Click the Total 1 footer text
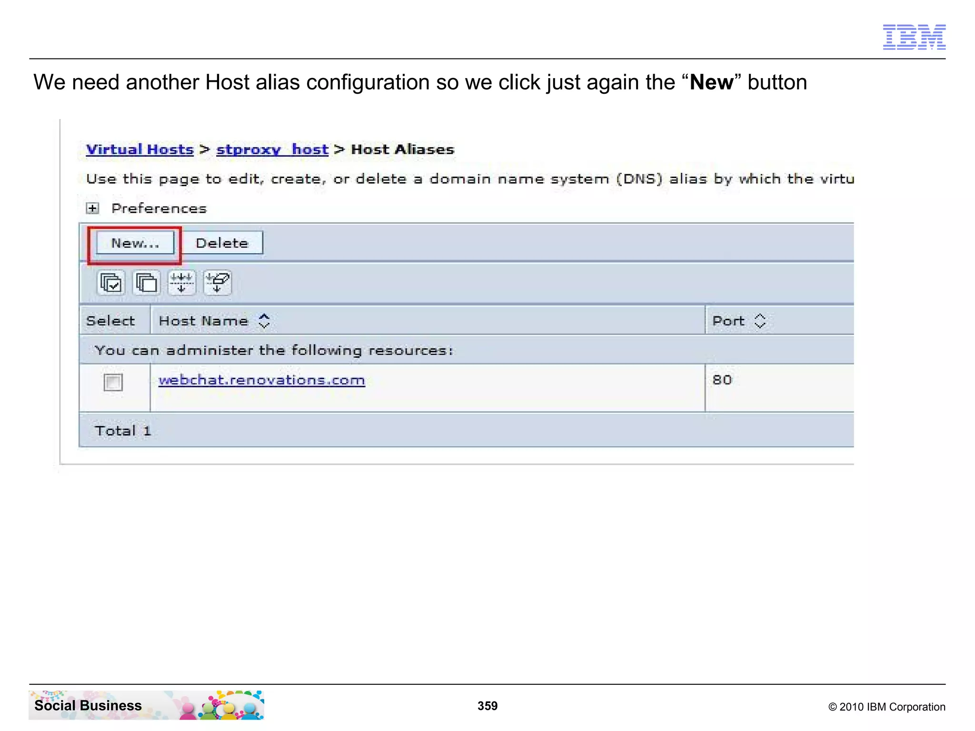 [123, 431]
